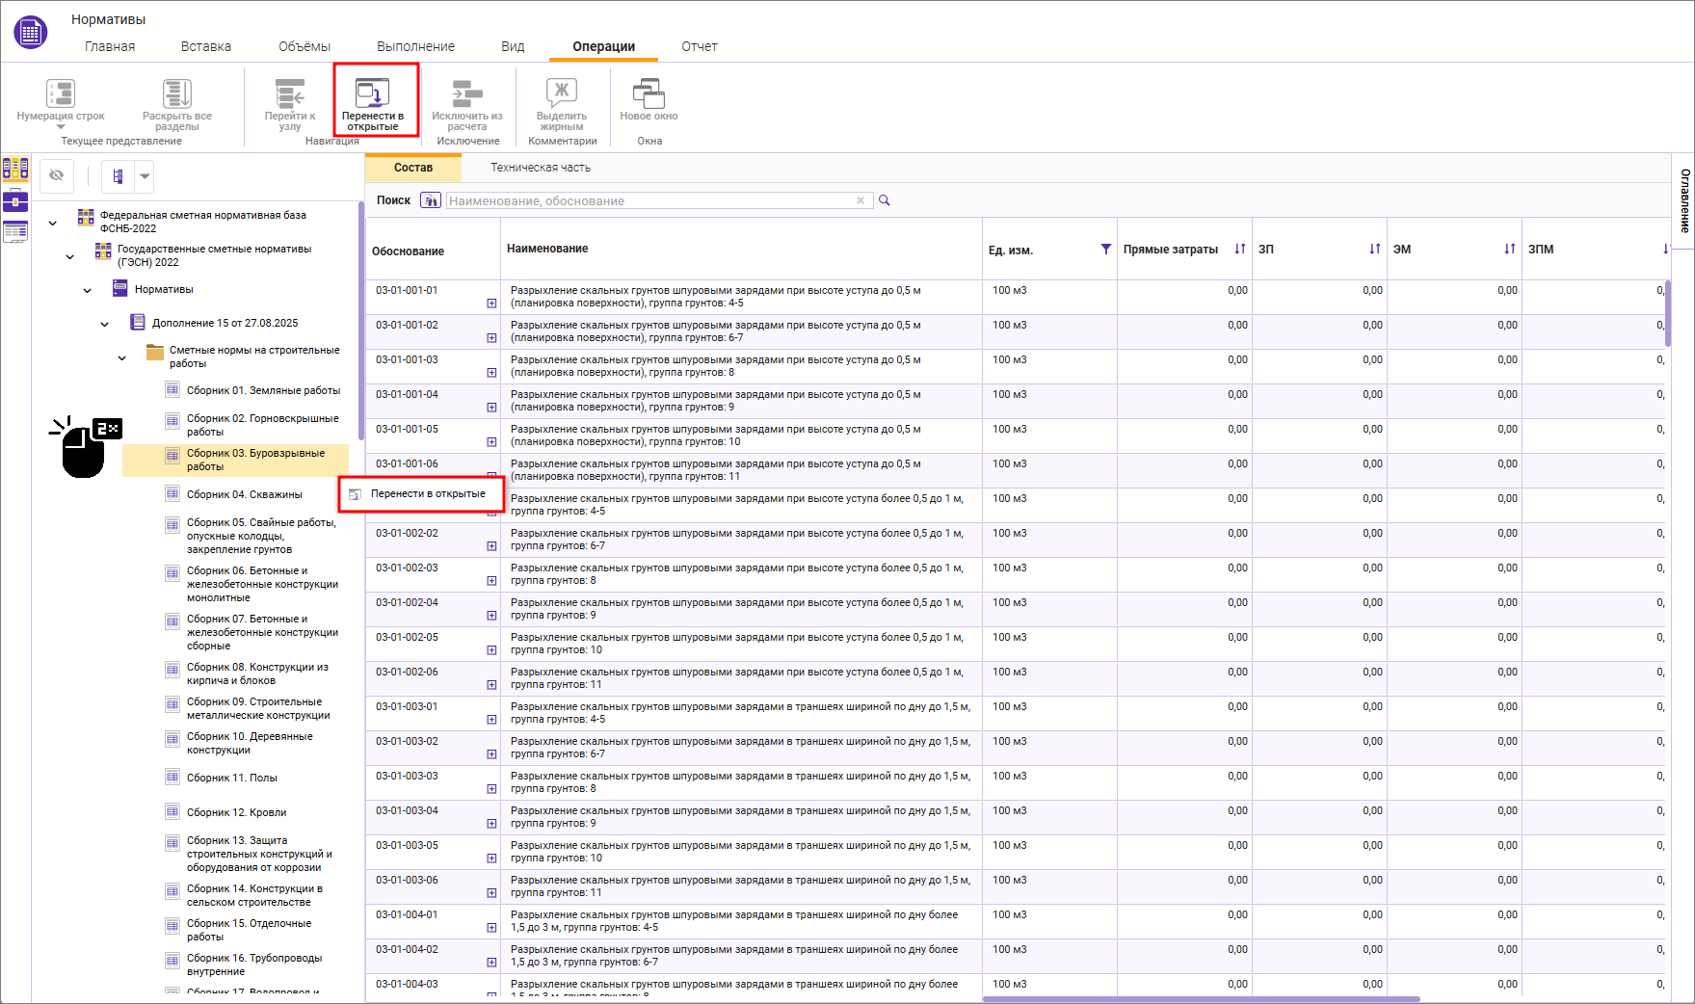Click the 'Наименование, обоснование' search field
This screenshot has width=1695, height=1004.
[x=650, y=200]
